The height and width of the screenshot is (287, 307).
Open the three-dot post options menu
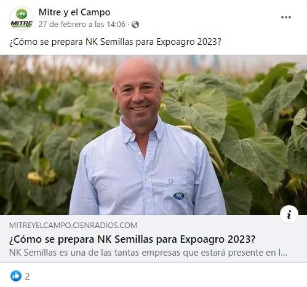[286, 17]
